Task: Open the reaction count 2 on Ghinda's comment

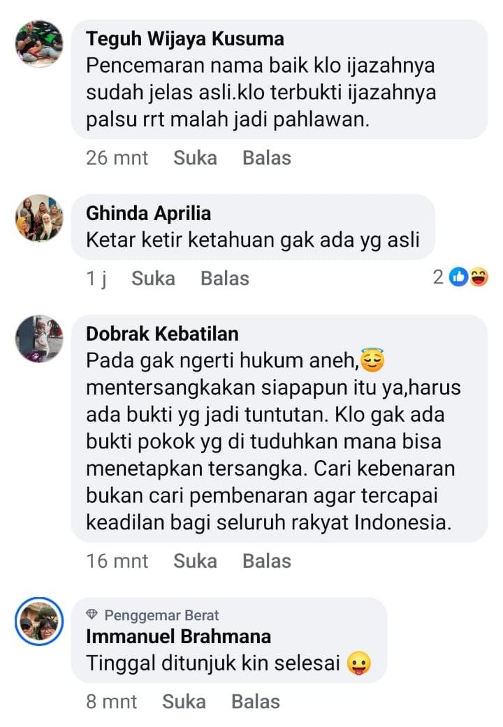Action: [x=438, y=277]
